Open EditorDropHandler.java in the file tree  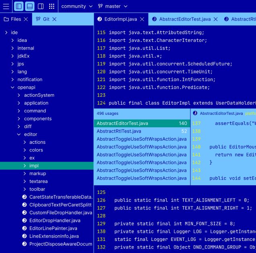pos(55,221)
